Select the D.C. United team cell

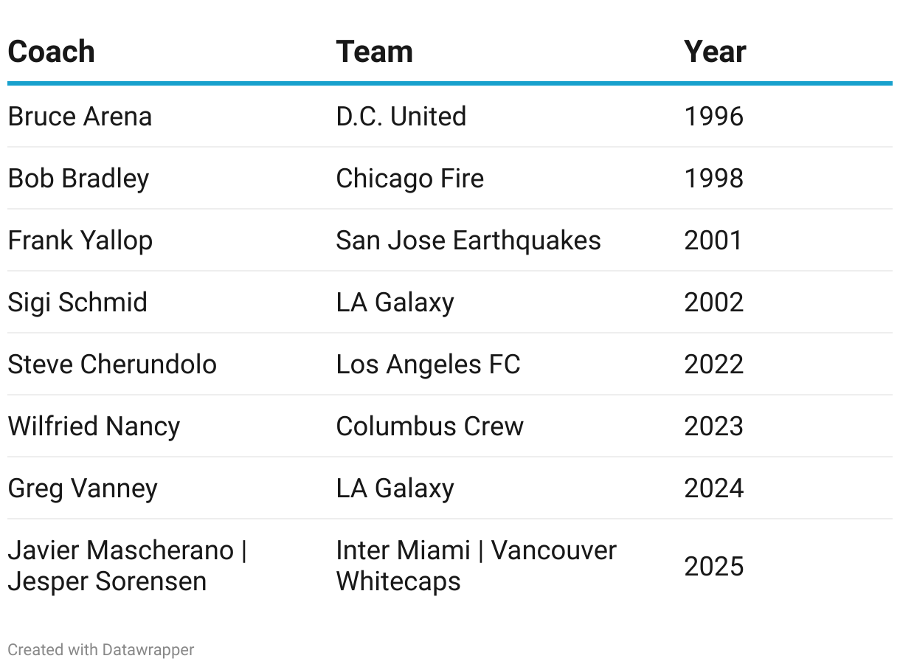[401, 117]
